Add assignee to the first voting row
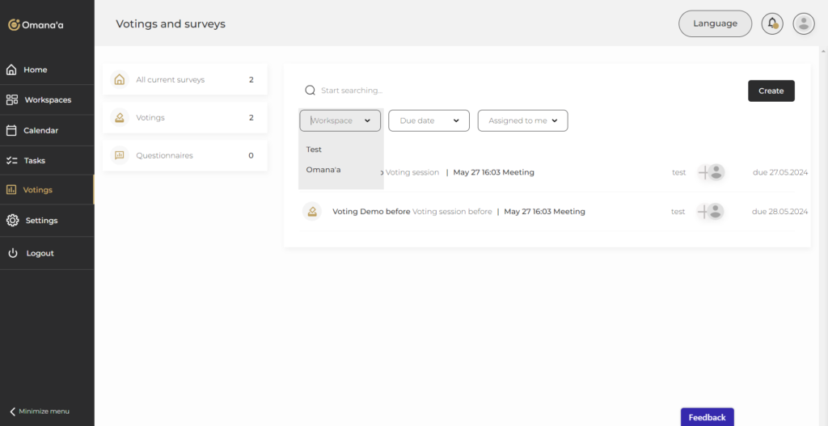Screen dimensions: 828x426 point(704,172)
